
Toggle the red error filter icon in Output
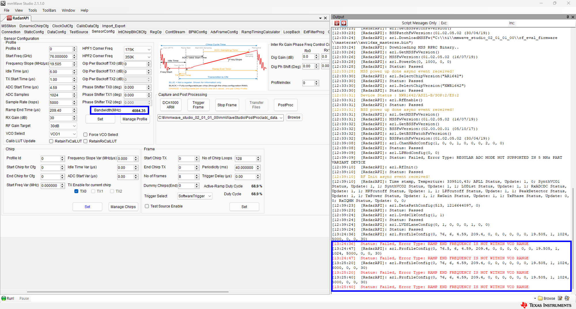click(x=344, y=23)
